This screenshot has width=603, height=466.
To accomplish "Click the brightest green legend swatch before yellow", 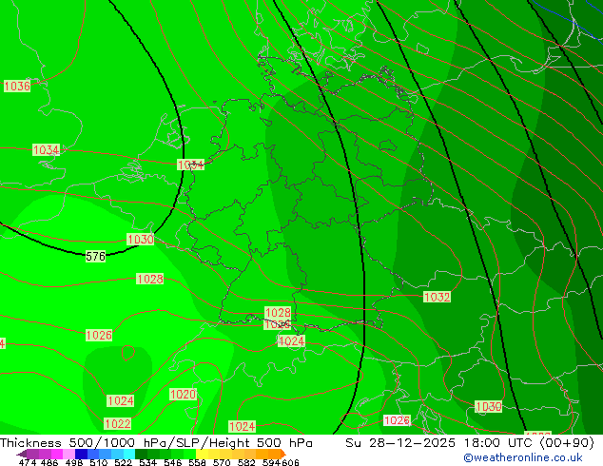I will point(190,454).
